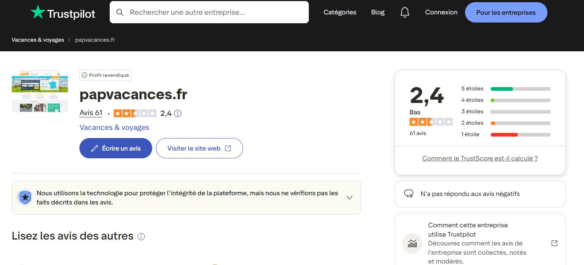The width and height of the screenshot is (584, 265).
Task: Expand the platform integrity notice chevron
Action: pos(349,198)
